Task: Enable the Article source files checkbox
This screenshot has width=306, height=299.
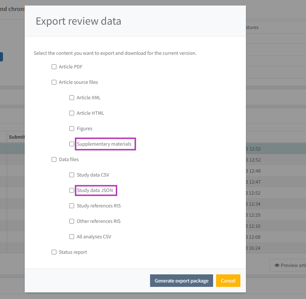Action: pos(54,82)
